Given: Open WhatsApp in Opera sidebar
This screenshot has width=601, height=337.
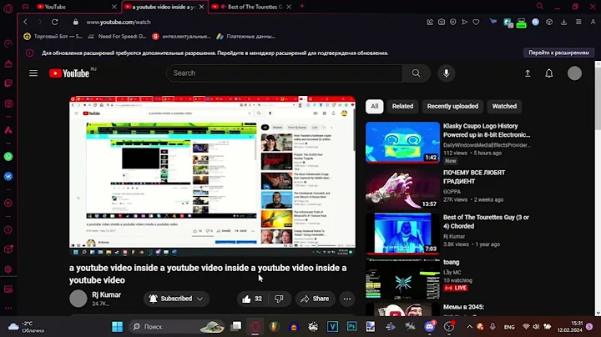Looking at the screenshot, I should click(8, 156).
